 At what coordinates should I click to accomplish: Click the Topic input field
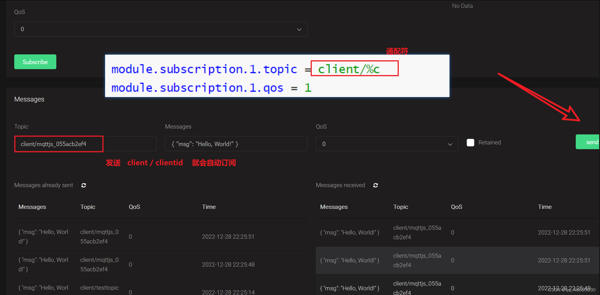coord(85,144)
